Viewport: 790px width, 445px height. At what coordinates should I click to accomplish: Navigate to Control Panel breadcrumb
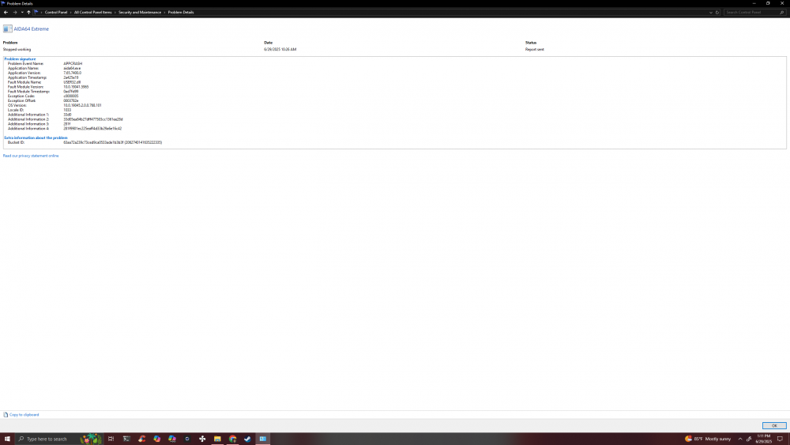pos(56,12)
